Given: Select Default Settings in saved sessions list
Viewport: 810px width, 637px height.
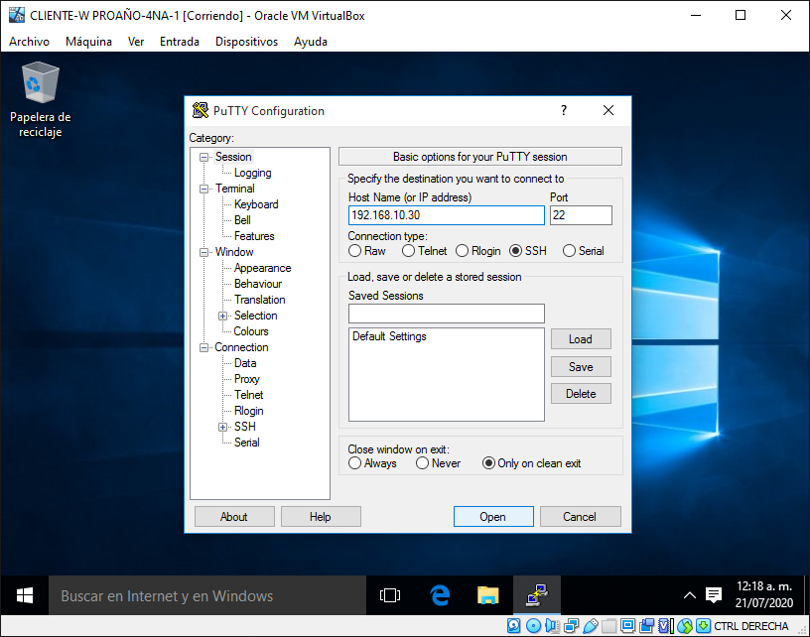Looking at the screenshot, I should [389, 336].
